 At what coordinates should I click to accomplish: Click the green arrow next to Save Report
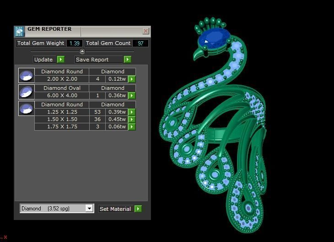[128, 59]
